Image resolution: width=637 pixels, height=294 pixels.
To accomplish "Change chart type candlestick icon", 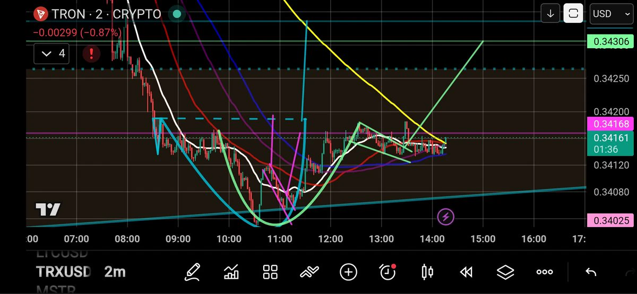I will (427, 272).
